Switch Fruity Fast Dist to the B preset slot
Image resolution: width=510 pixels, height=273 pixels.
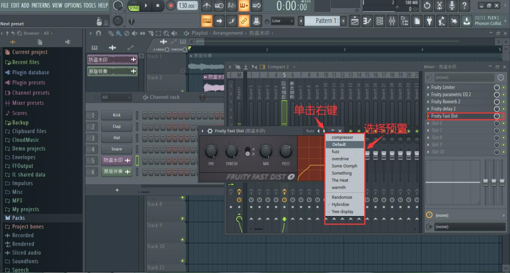tap(253, 154)
